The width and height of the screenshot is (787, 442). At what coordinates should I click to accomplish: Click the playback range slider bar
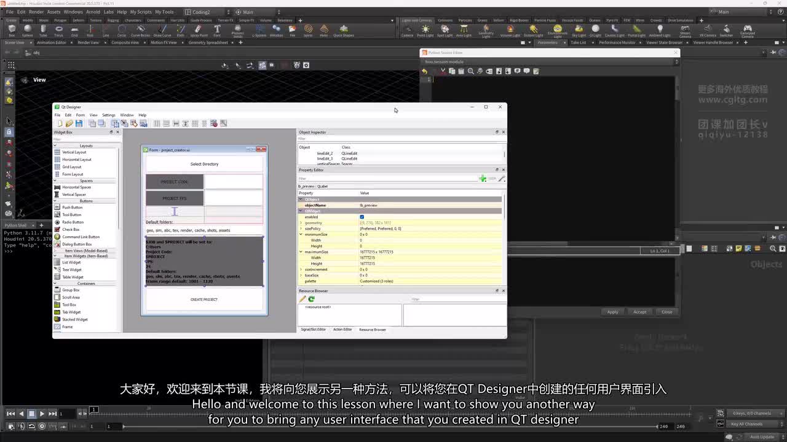[x=389, y=426]
